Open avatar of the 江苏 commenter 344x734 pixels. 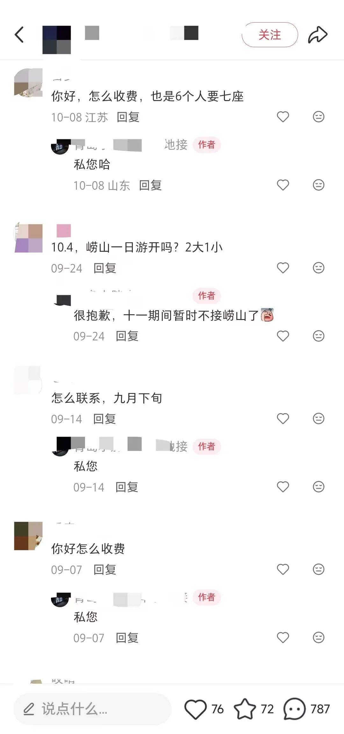pyautogui.click(x=28, y=82)
